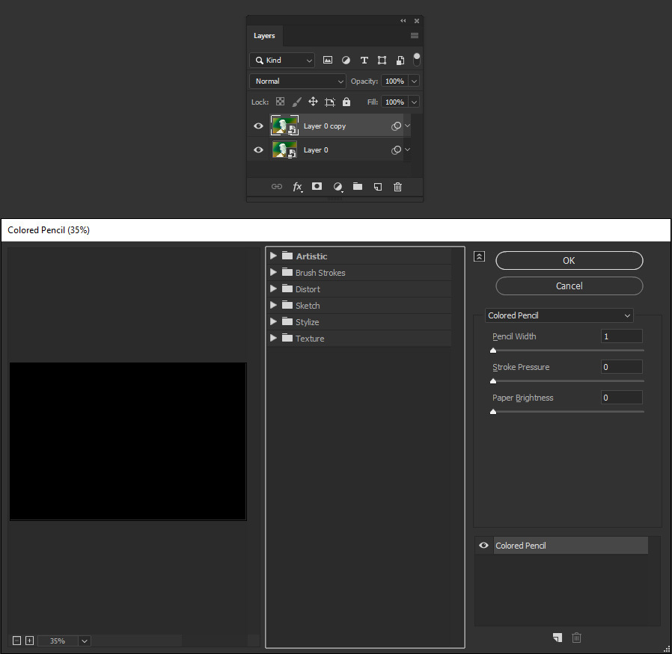Hide the Layer 0 layer
This screenshot has width=672, height=654.
[x=258, y=149]
